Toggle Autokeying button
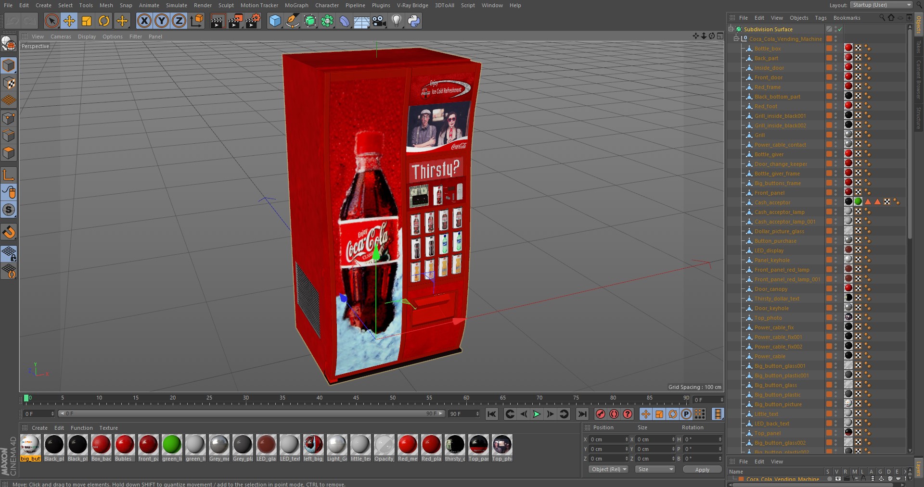924x487 pixels. coord(614,414)
